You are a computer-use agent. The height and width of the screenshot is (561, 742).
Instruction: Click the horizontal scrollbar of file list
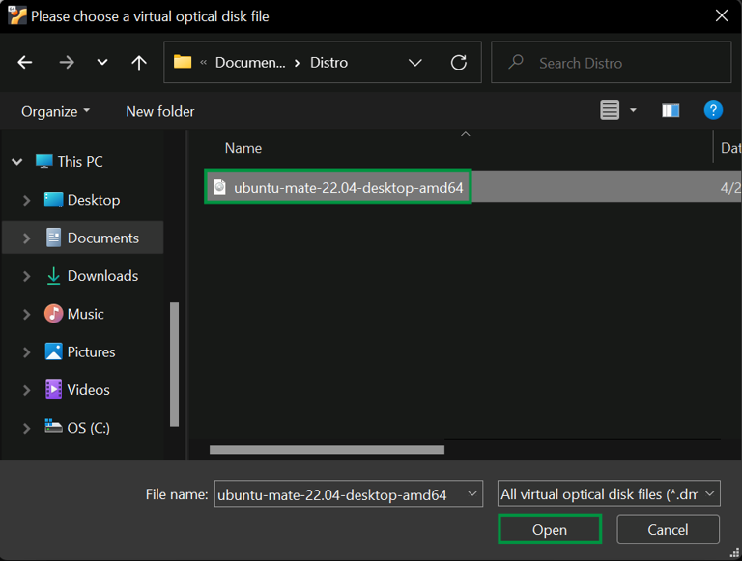click(x=327, y=450)
